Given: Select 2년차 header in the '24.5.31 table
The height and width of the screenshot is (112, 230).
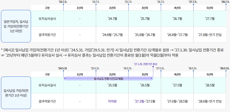Looking at the screenshot, I should [112, 75].
